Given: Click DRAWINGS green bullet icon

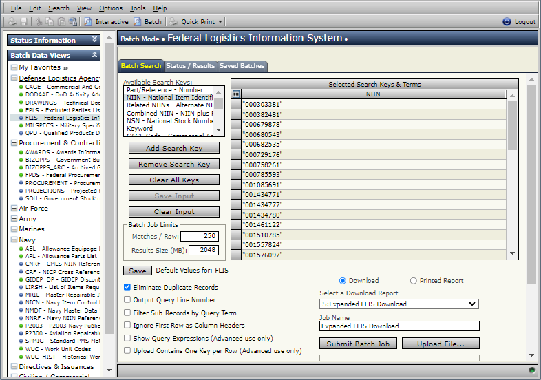Looking at the screenshot, I should point(21,103).
